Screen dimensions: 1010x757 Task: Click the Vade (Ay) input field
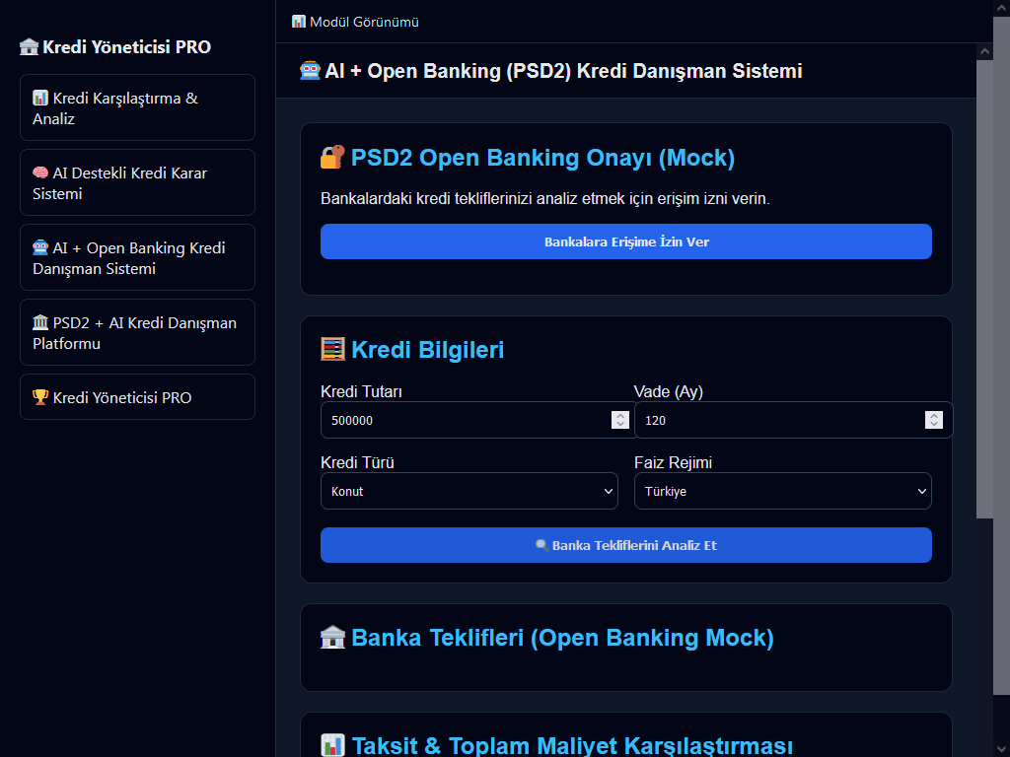(x=779, y=420)
